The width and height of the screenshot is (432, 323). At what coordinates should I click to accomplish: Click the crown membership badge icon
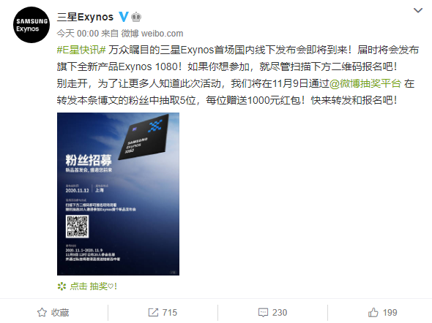(x=136, y=17)
